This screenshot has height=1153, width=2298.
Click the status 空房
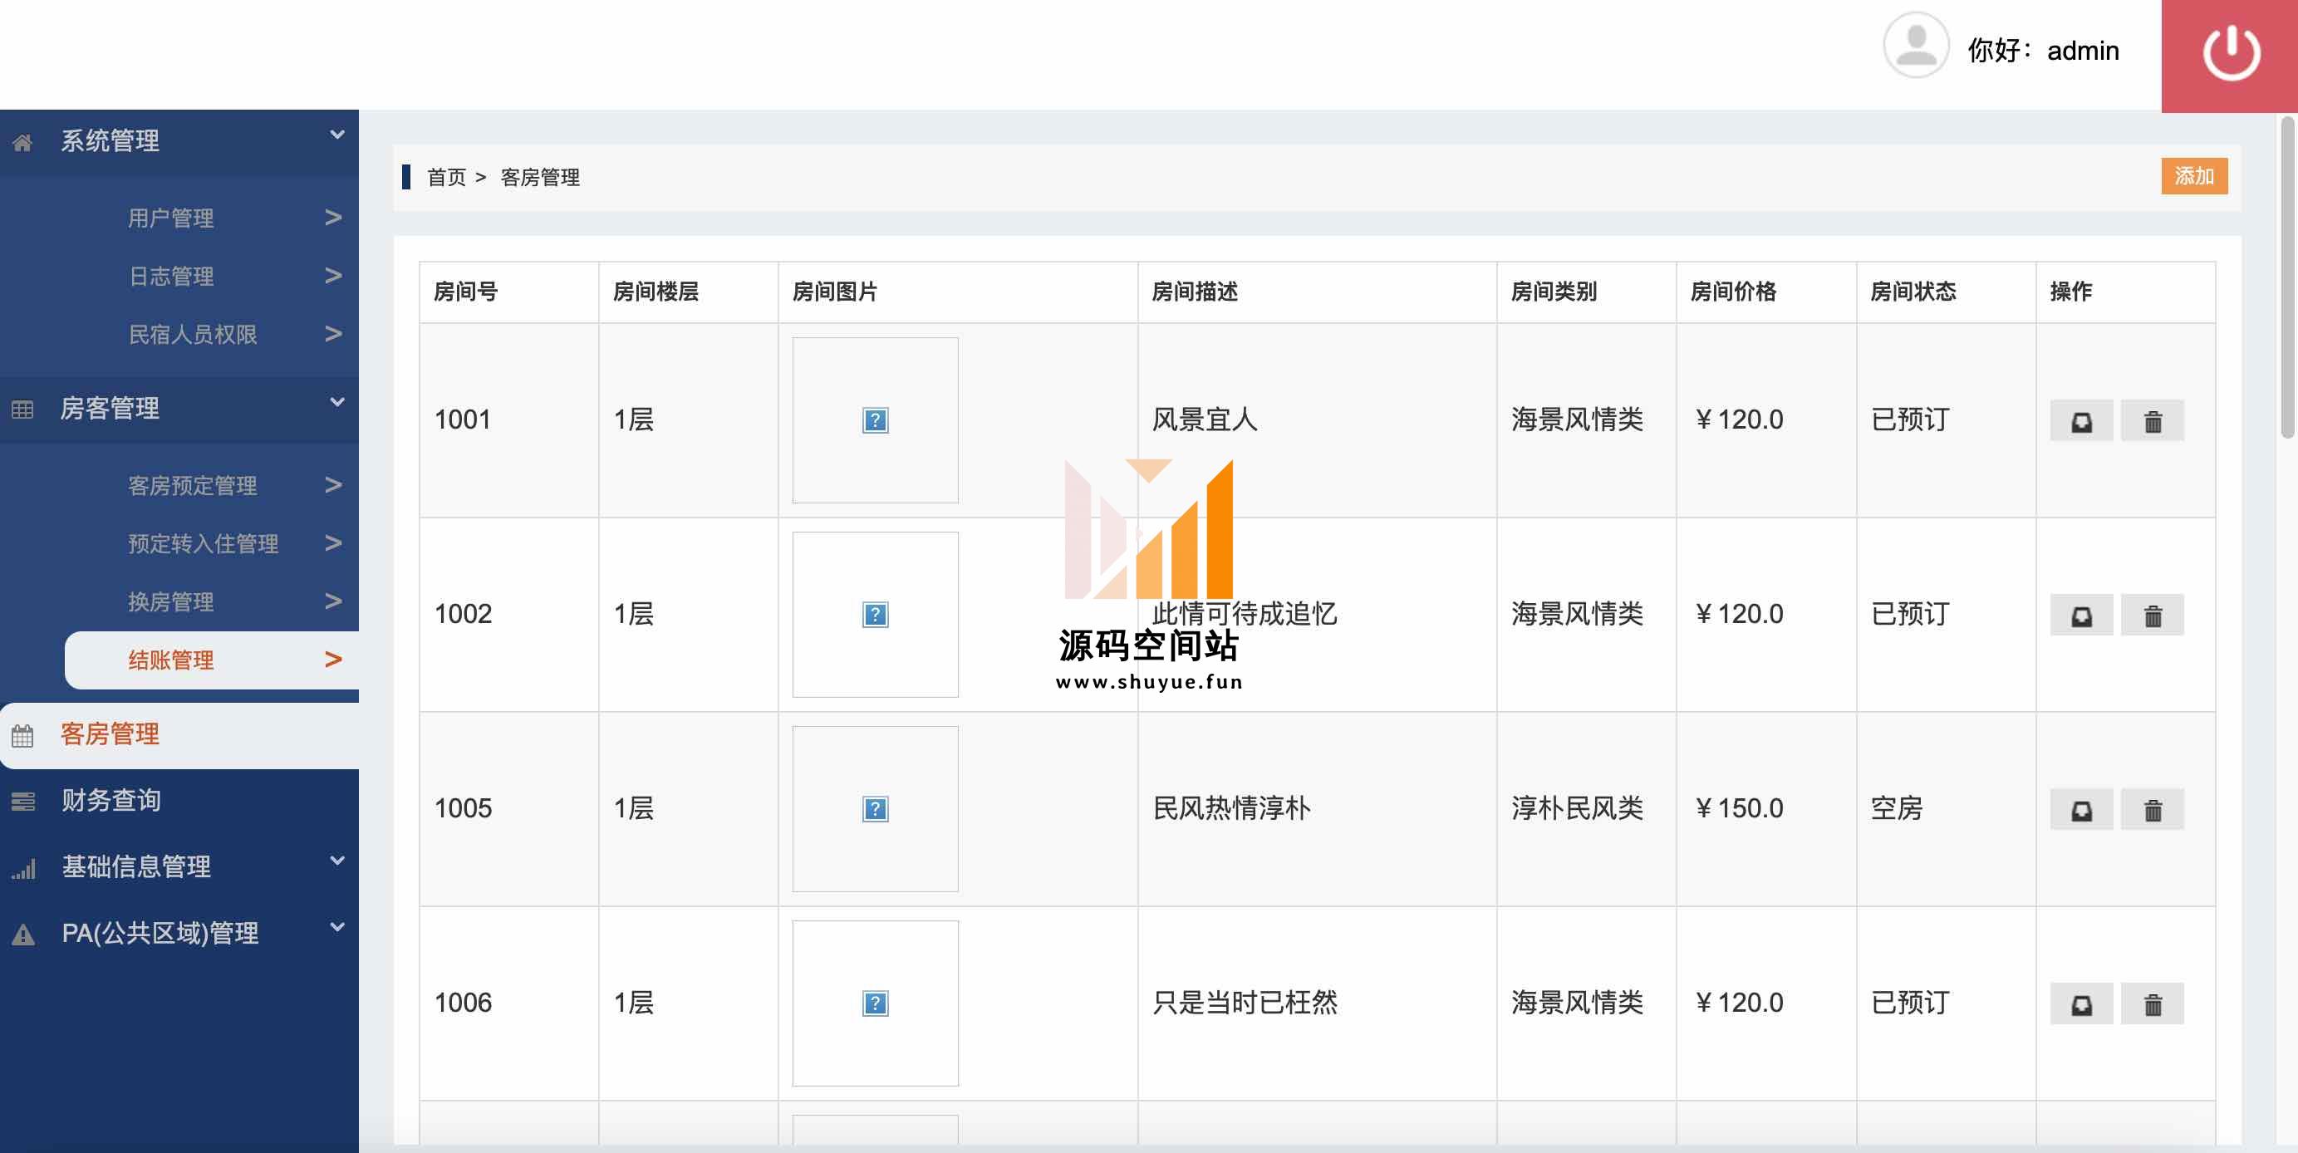[1897, 809]
